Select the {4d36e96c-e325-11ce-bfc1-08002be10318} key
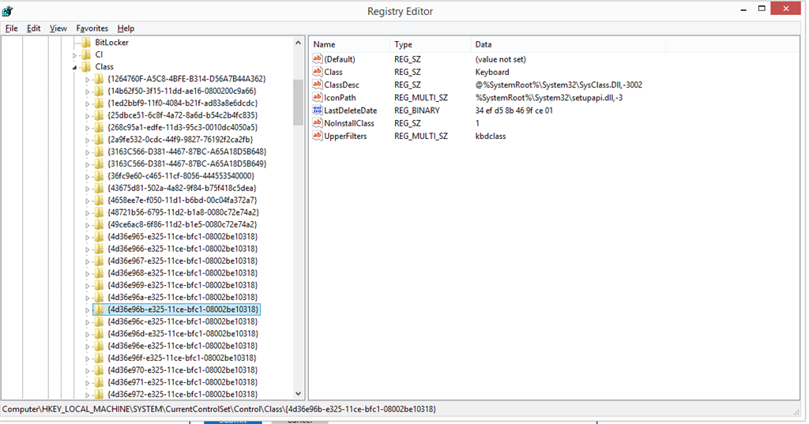809x424 pixels. click(x=182, y=321)
